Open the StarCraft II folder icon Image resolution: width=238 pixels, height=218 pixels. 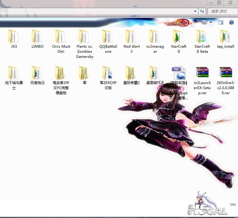(x=178, y=37)
